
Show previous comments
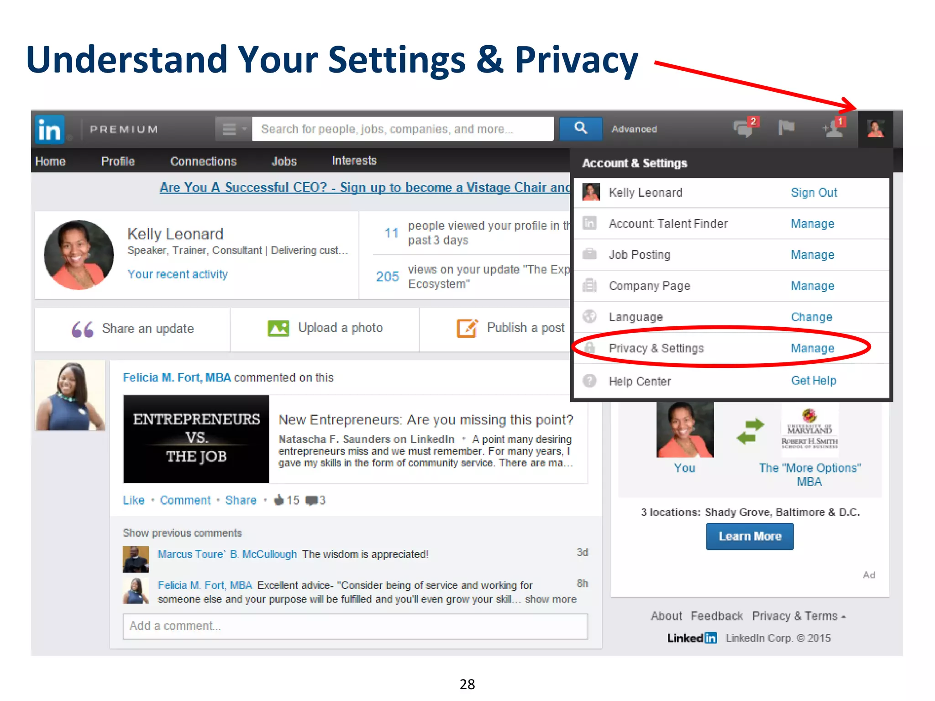click(182, 533)
